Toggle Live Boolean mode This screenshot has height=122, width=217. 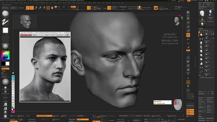21,8
